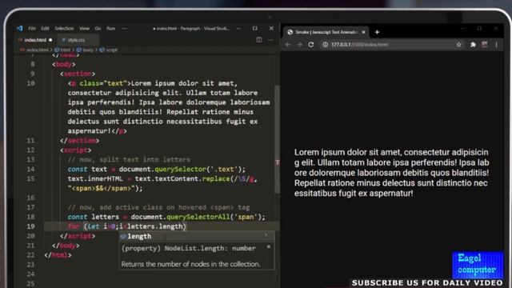Click the site info icon in address bar

326,45
